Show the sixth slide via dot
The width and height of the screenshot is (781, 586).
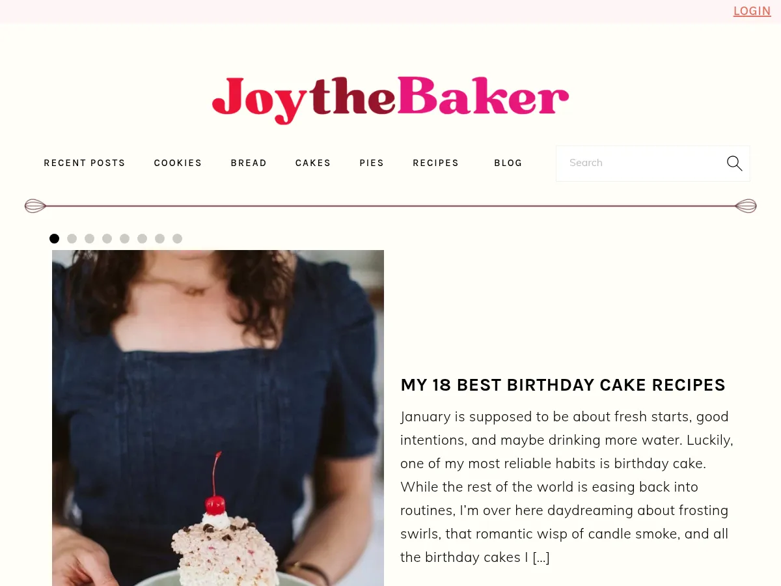(x=143, y=239)
